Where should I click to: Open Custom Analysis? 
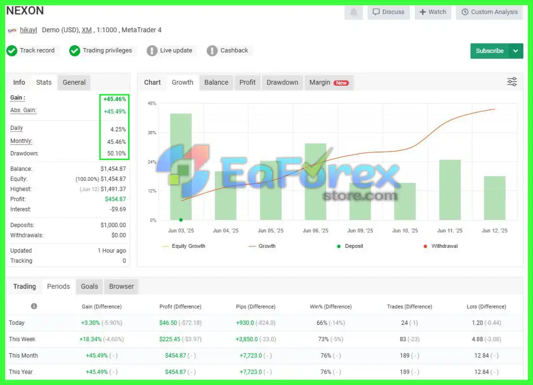coord(489,12)
